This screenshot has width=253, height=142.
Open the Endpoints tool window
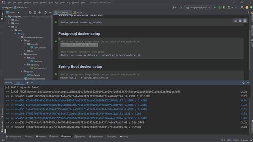pyautogui.click(x=66, y=136)
